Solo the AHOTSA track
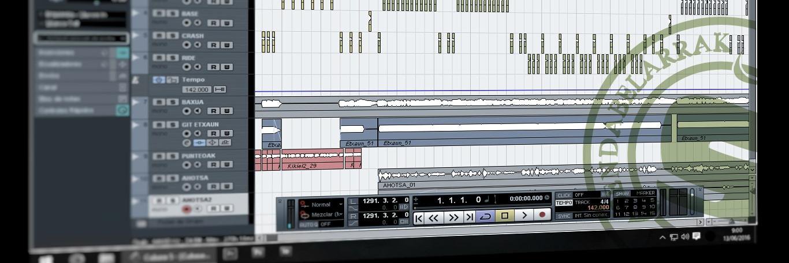This screenshot has height=263, width=789. tap(173, 178)
